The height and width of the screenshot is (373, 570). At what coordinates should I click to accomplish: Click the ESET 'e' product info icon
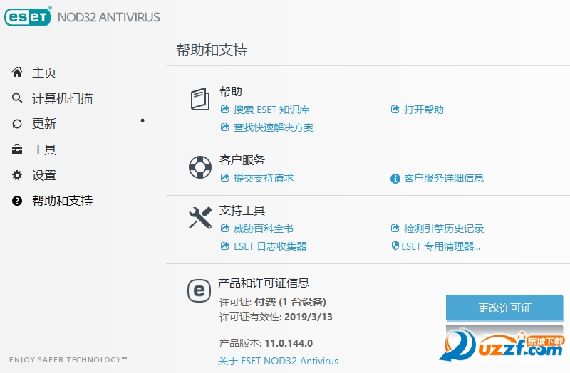pos(199,290)
